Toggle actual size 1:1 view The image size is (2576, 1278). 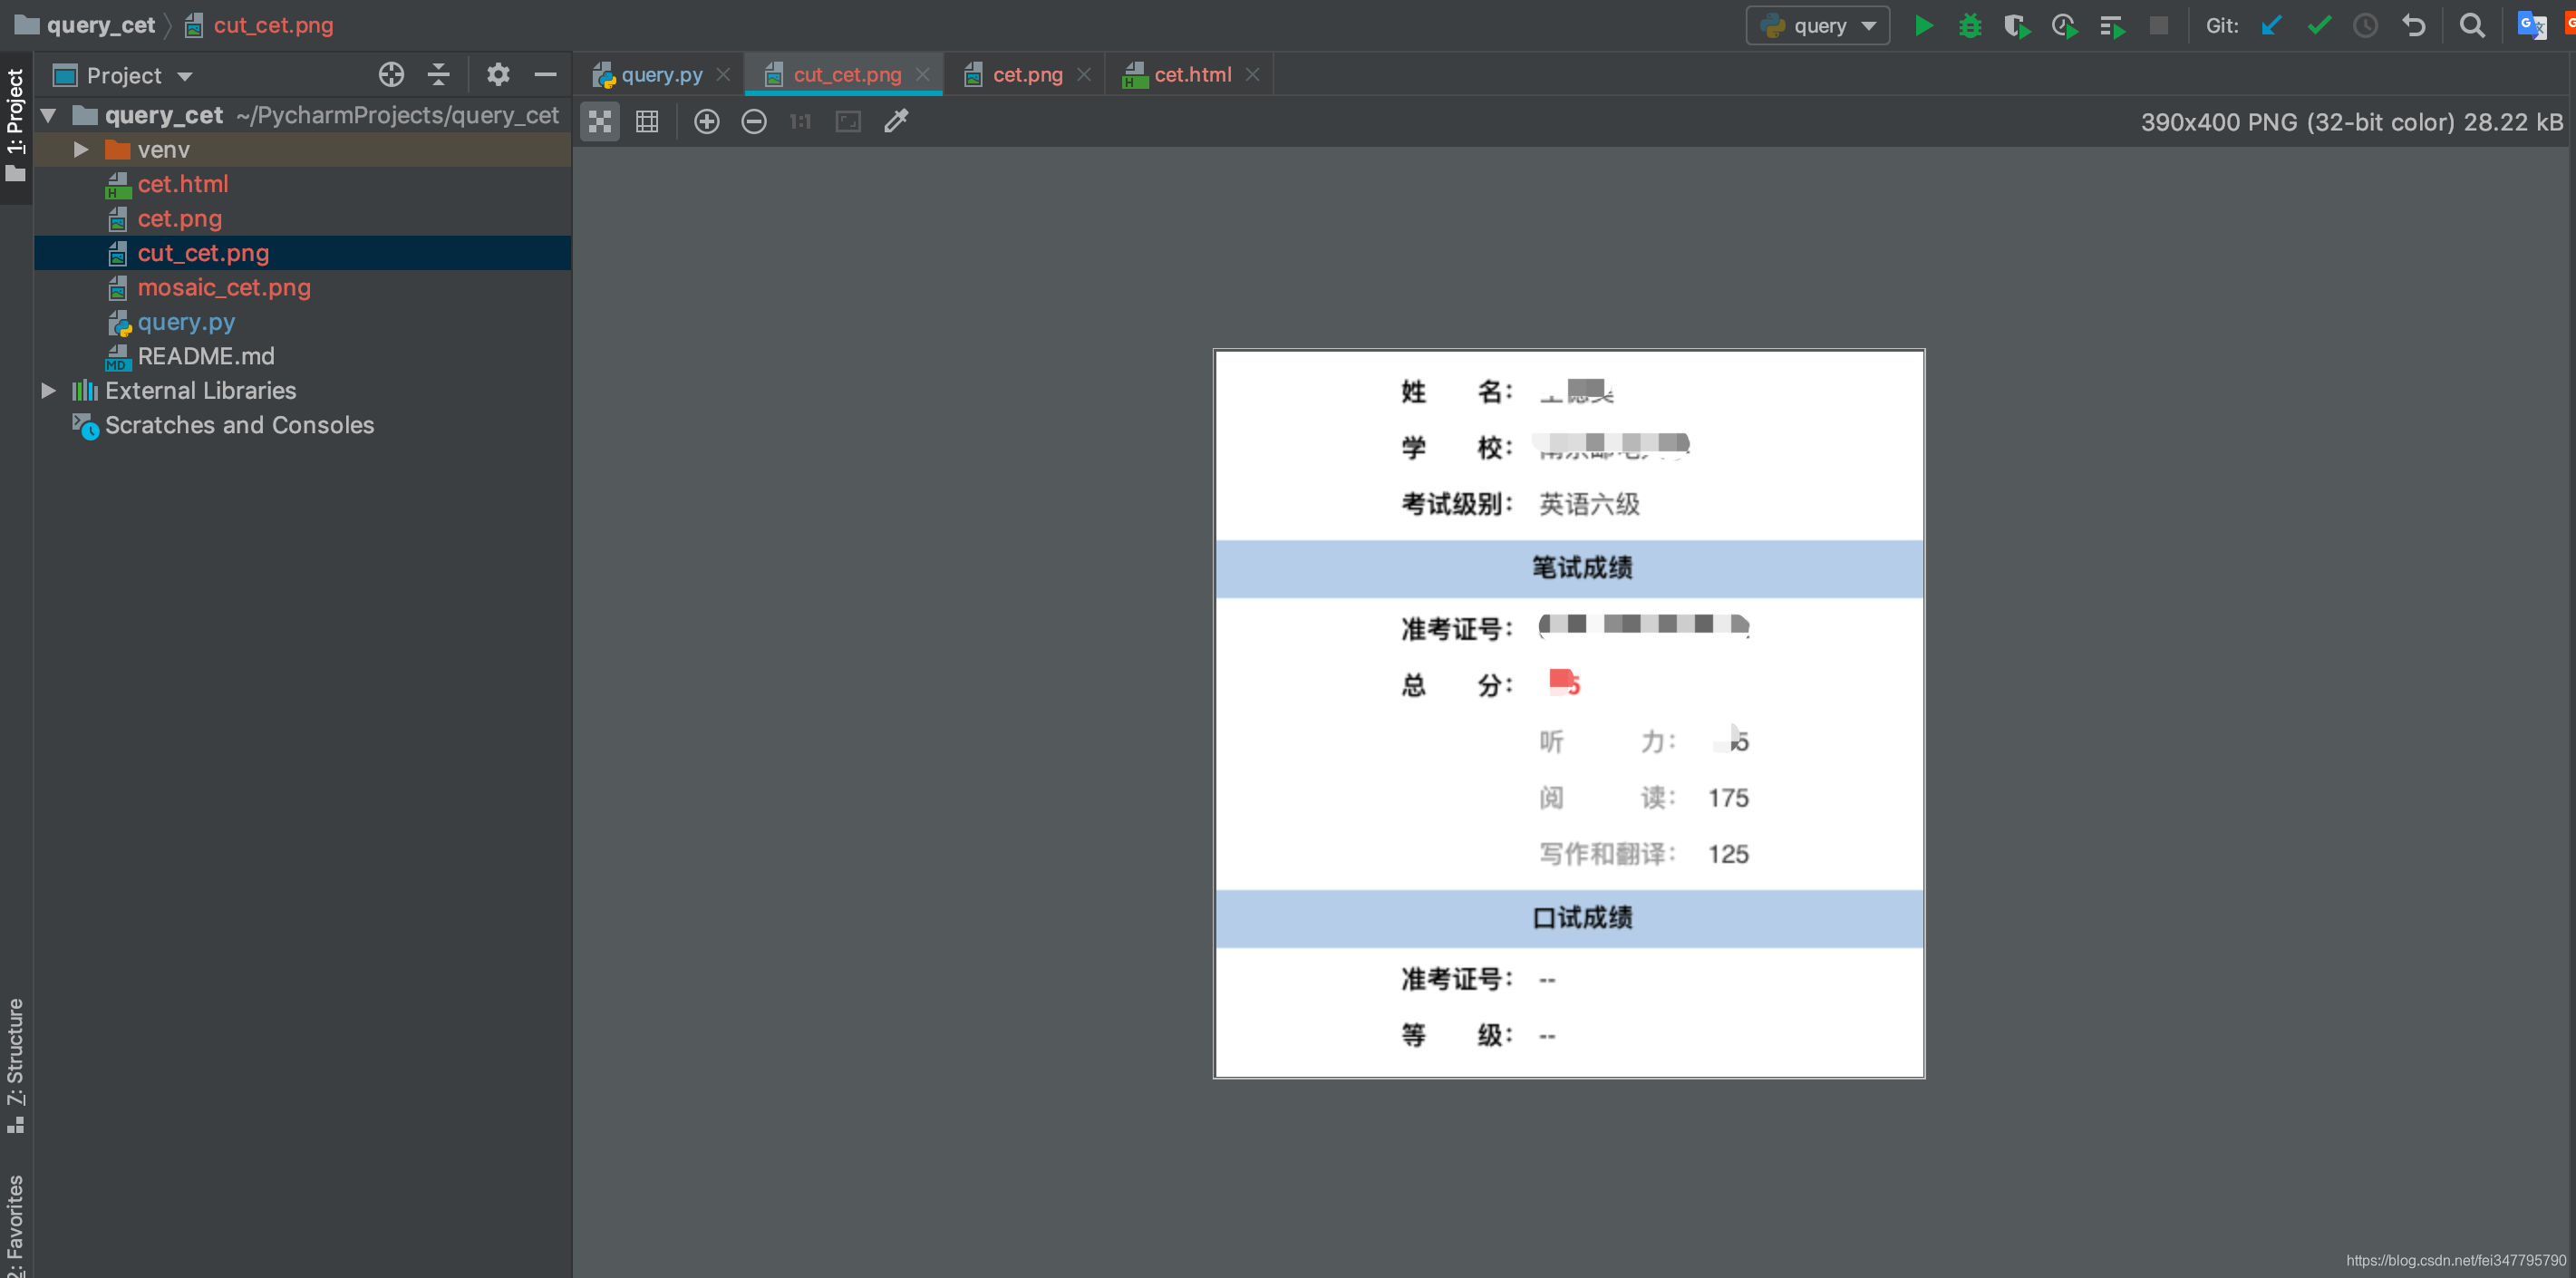click(799, 121)
